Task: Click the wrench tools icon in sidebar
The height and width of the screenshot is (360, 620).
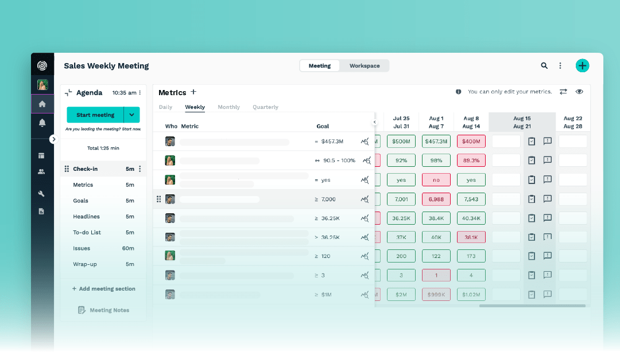Action: tap(41, 194)
